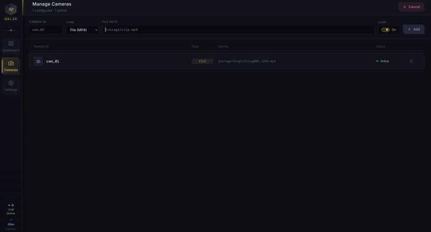This screenshot has height=232, width=431.
Task: Click the Type column header
Action: [x=195, y=46]
